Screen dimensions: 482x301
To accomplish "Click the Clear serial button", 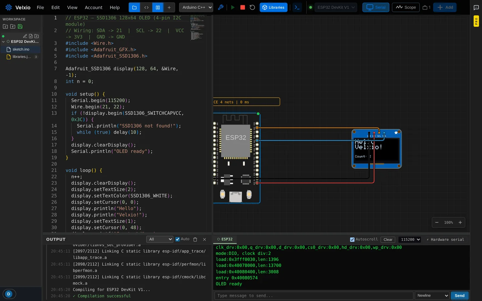I will (x=388, y=239).
